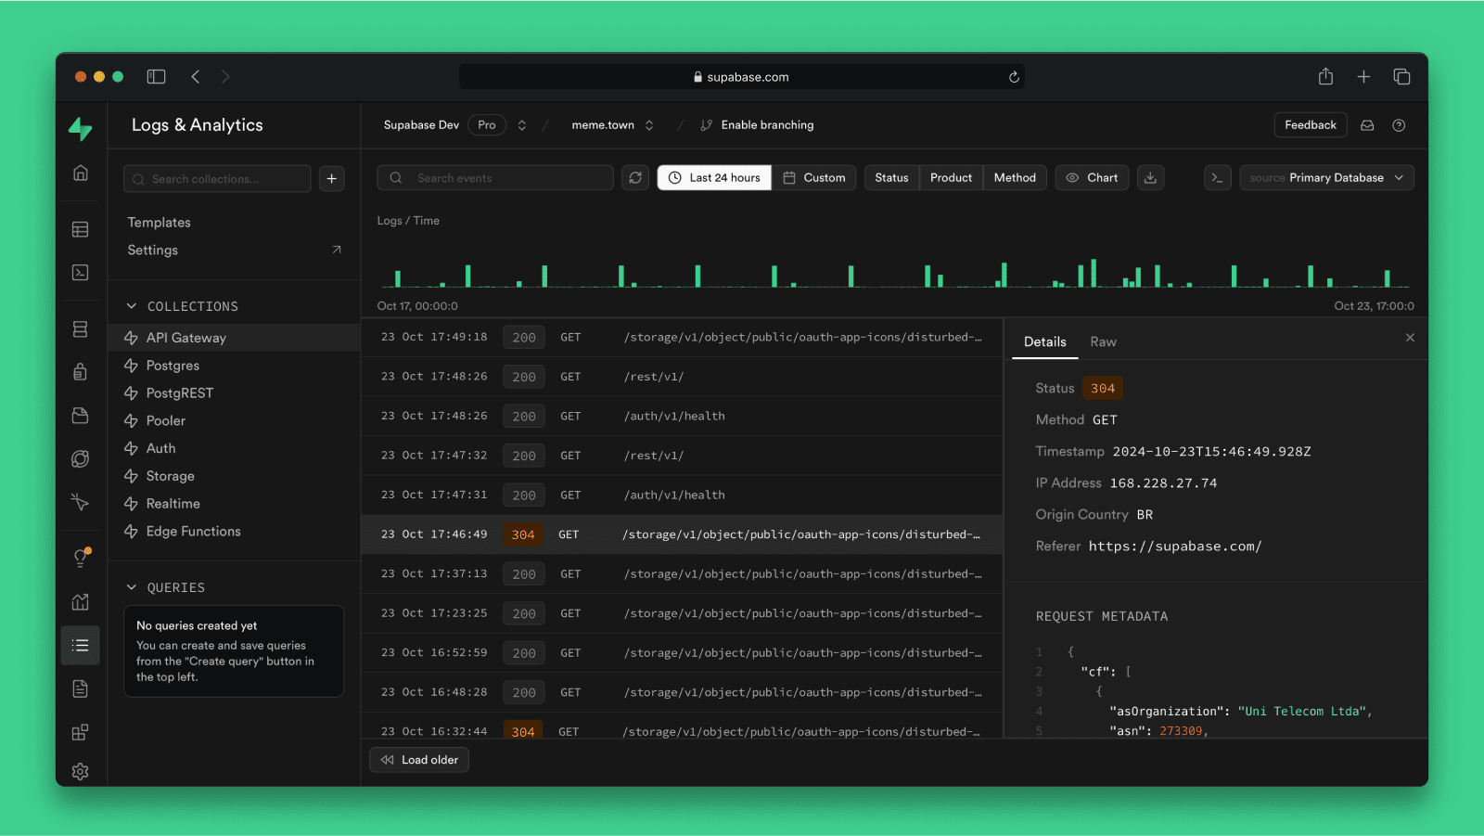Collapse the COLLECTIONS section
1484x836 pixels.
[133, 305]
